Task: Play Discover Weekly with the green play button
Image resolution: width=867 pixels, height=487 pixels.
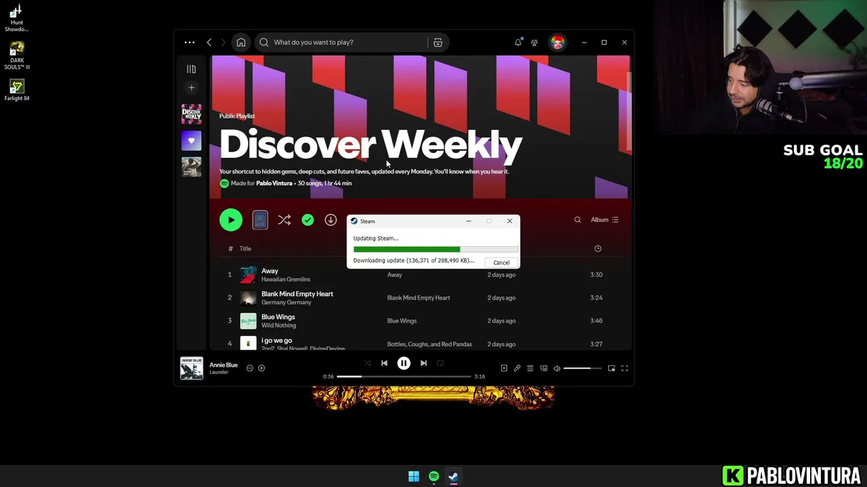Action: click(x=231, y=220)
